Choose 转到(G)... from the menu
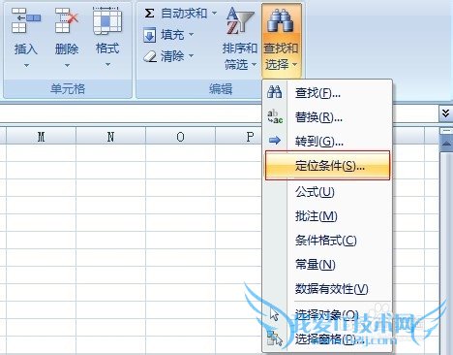The height and width of the screenshot is (355, 453). click(x=328, y=141)
